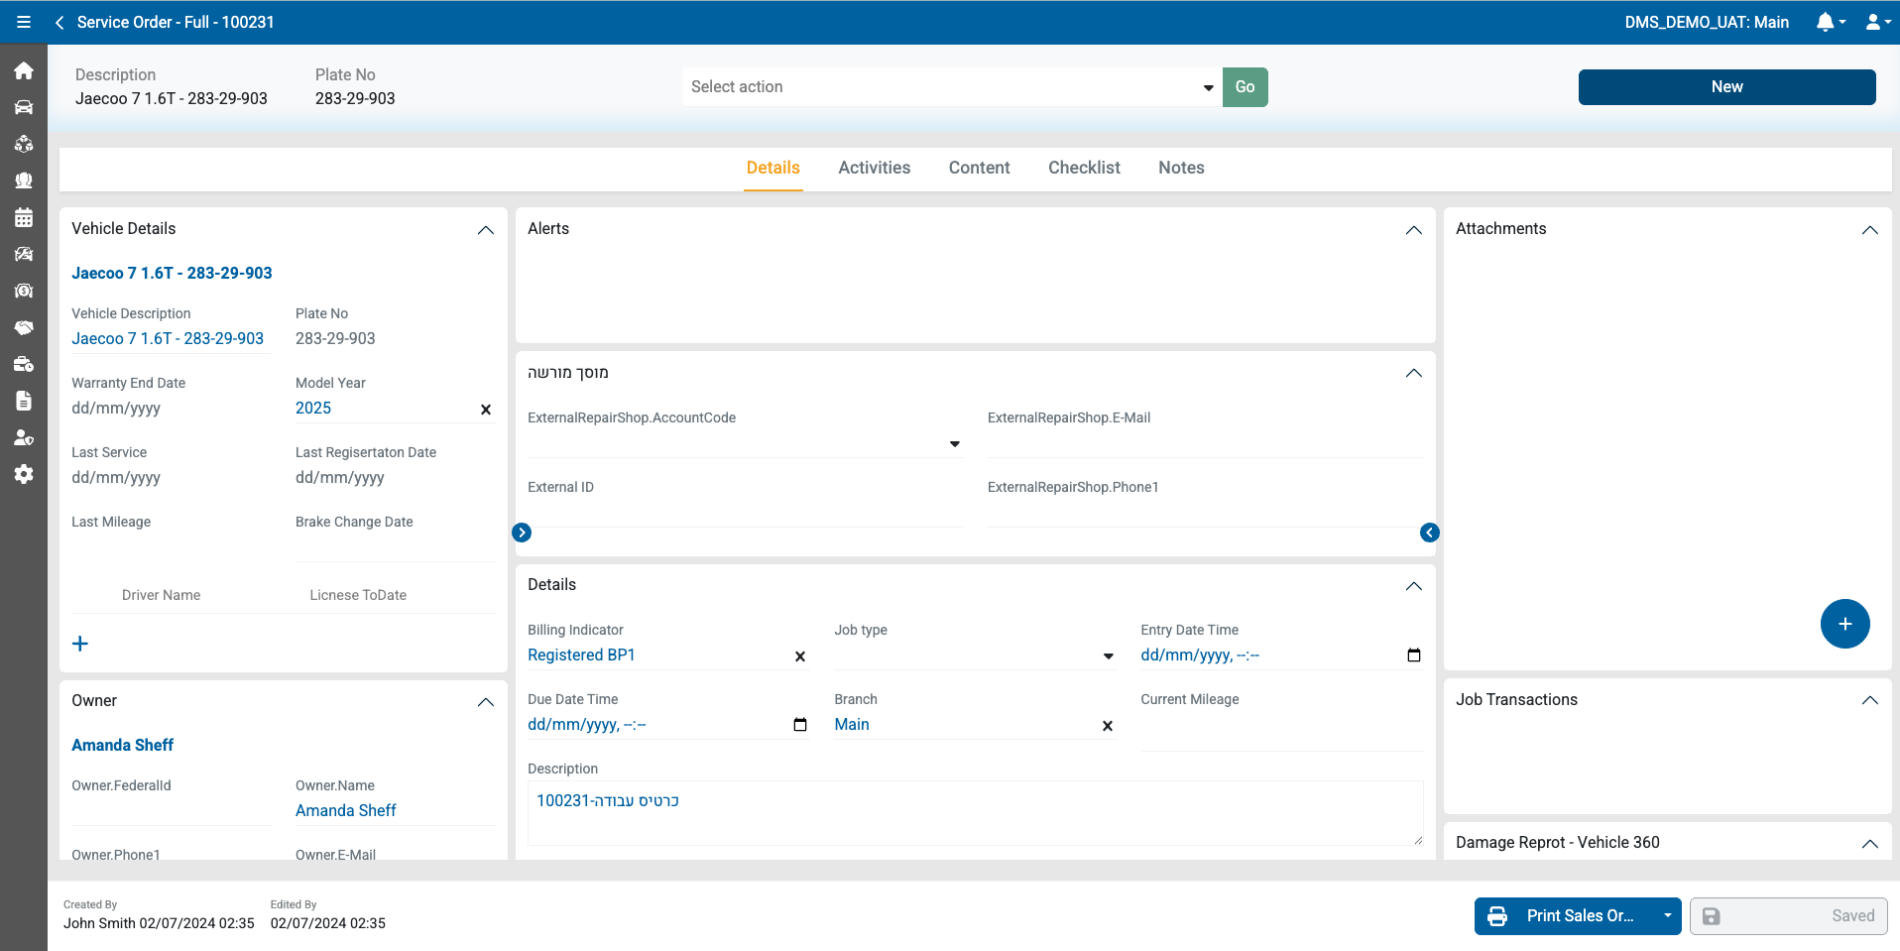Open Due Date Time calendar picker
The image size is (1900, 951).
pos(800,725)
